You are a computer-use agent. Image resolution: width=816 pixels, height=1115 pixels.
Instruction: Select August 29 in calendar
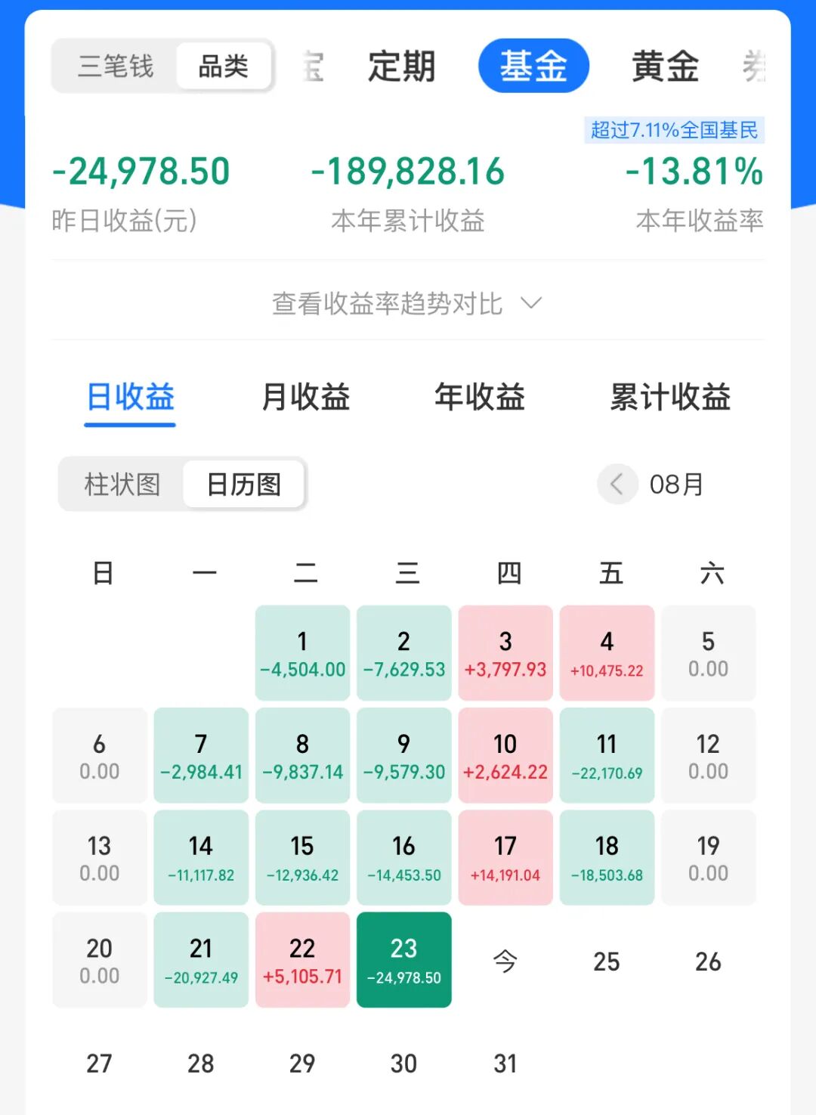pyautogui.click(x=302, y=1063)
